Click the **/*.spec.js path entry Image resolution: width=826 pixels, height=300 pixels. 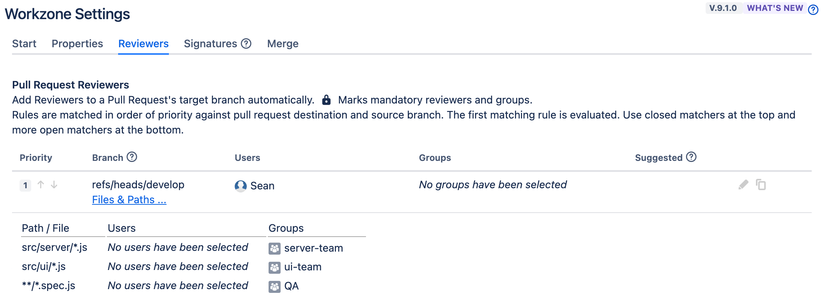[x=49, y=286]
